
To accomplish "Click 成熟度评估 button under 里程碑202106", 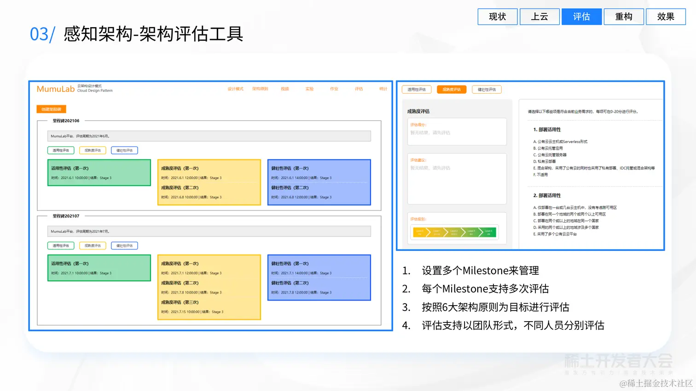I will coord(93,150).
